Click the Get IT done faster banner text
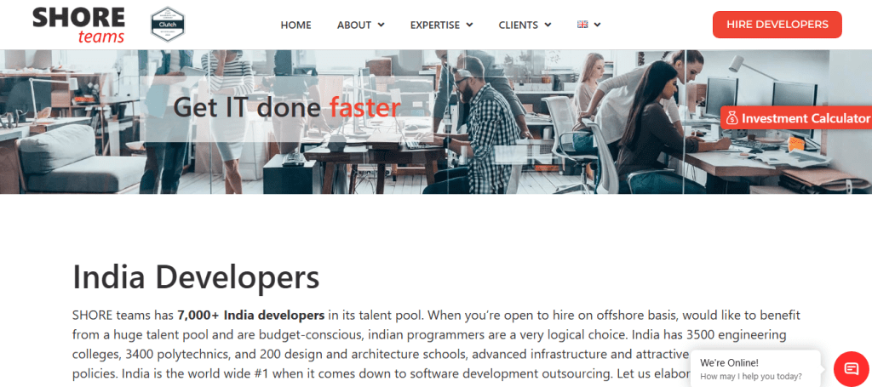Image resolution: width=872 pixels, height=387 pixels. 286,108
